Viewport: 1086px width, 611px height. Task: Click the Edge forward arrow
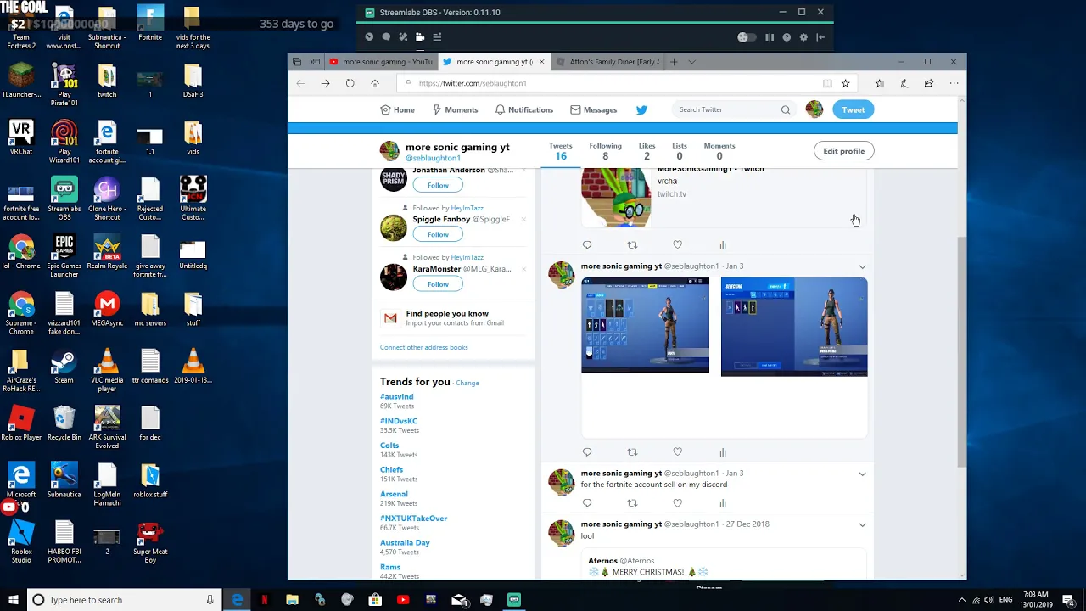pyautogui.click(x=325, y=83)
